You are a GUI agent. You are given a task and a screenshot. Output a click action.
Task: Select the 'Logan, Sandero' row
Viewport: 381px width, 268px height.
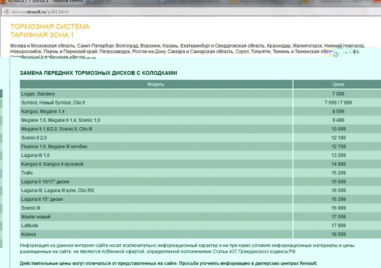coord(201,94)
